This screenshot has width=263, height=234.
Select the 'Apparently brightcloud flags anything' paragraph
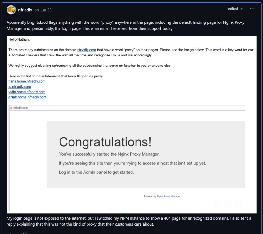coord(126,25)
